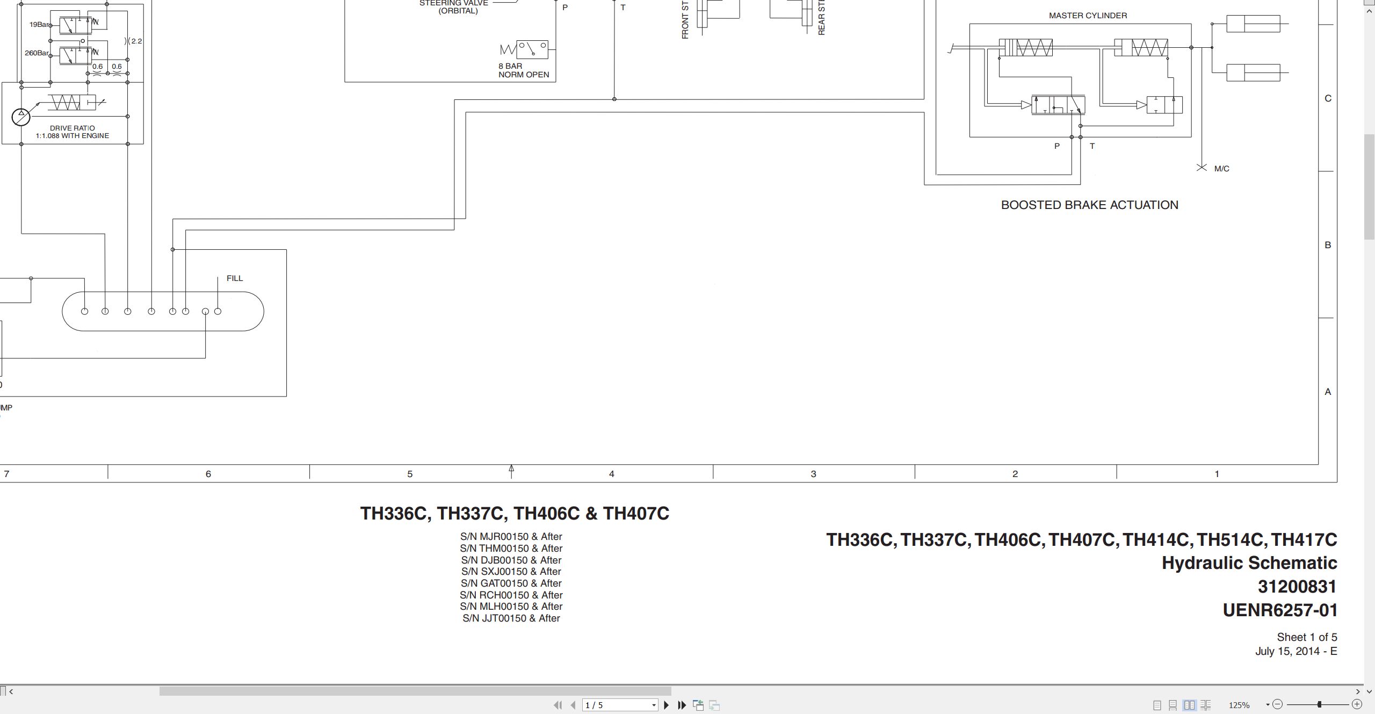Image resolution: width=1375 pixels, height=714 pixels.
Task: Toggle facing two-page view
Action: (1189, 705)
